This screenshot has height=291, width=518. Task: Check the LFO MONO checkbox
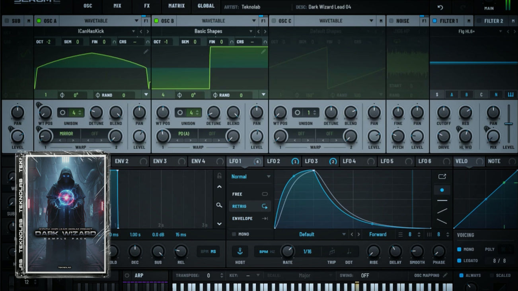click(234, 234)
